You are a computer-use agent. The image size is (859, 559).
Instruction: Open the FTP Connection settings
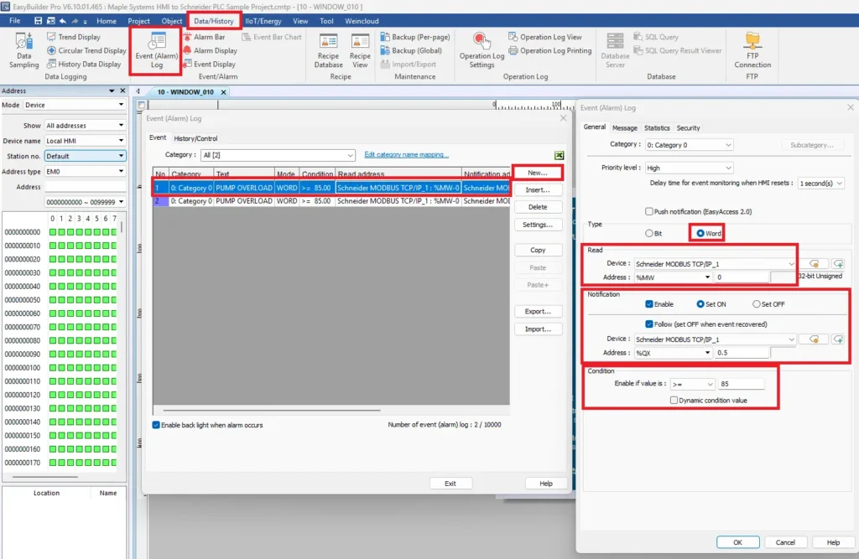click(752, 50)
